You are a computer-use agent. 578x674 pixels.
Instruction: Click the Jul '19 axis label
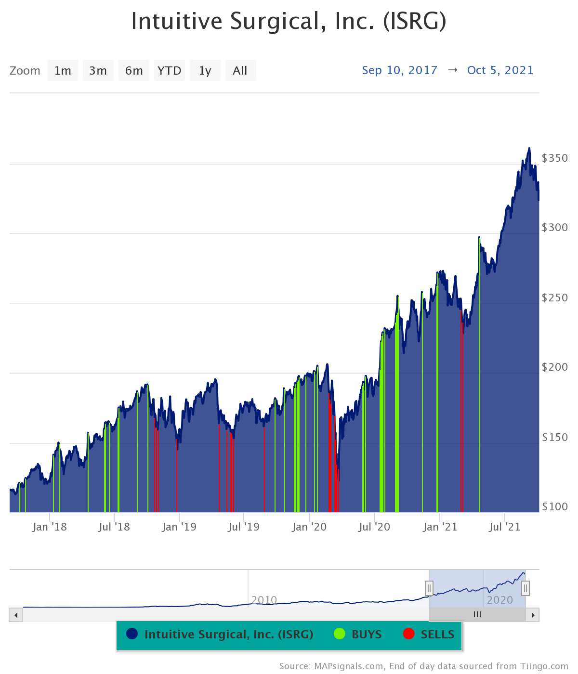point(244,527)
